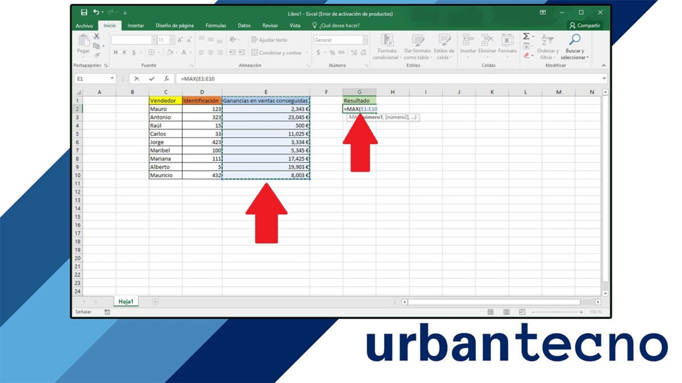
Task: Toggle bold with the N button
Action: point(115,52)
